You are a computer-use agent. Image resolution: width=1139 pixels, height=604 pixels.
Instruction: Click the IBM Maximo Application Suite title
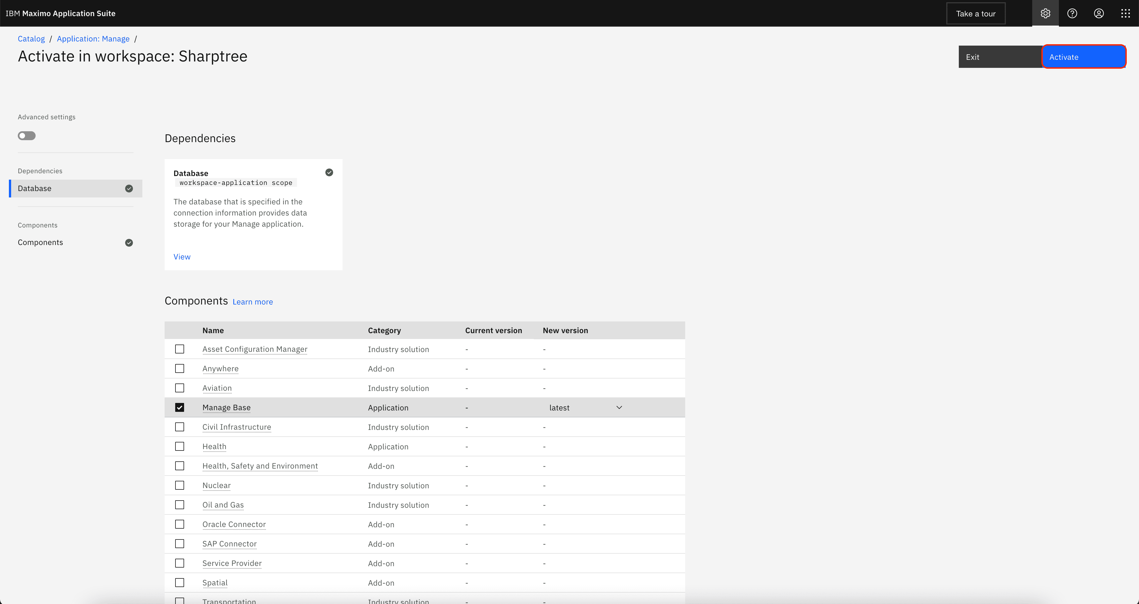pyautogui.click(x=61, y=14)
